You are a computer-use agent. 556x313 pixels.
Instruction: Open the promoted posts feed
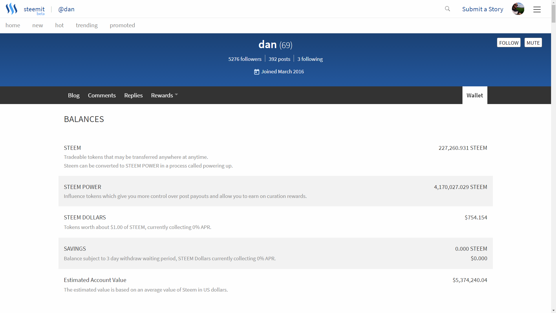pos(122,25)
